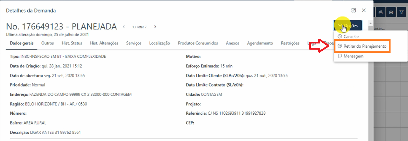Click the demand title No. 176649123 - PLANEJADA
Screen dimensions: 408x141
click(x=61, y=27)
